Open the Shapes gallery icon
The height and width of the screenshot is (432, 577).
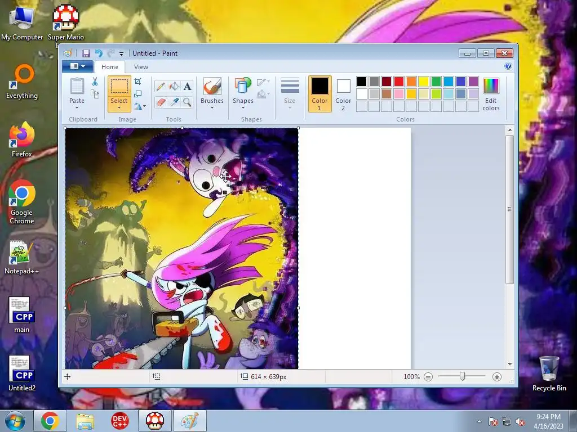coord(243,86)
